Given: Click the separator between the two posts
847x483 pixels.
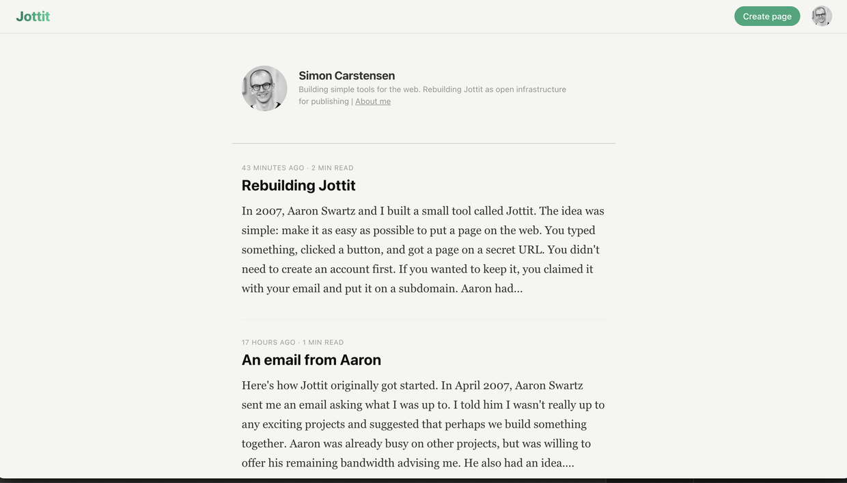Looking at the screenshot, I should pyautogui.click(x=423, y=320).
